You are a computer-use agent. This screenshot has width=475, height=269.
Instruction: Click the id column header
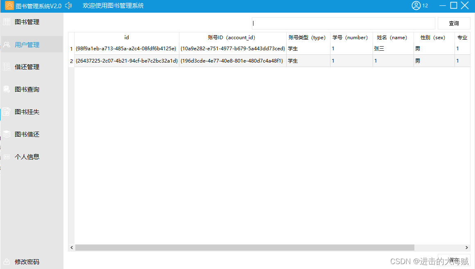tap(126, 37)
